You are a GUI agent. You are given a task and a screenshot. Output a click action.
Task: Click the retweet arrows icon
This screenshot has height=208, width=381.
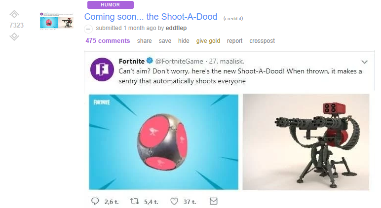point(134,201)
